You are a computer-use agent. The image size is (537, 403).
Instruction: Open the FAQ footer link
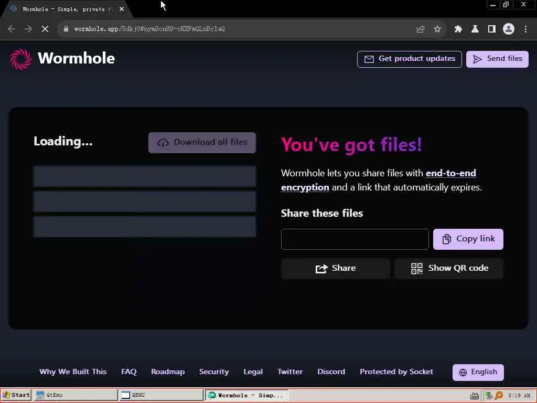pos(129,372)
